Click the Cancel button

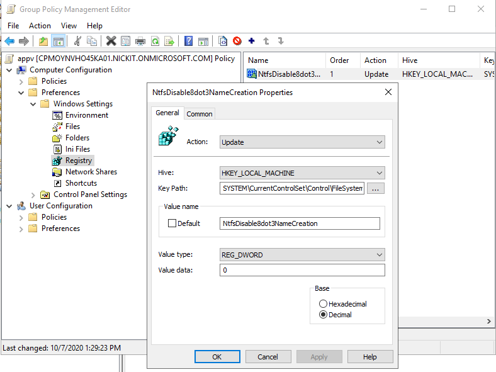pyautogui.click(x=268, y=357)
